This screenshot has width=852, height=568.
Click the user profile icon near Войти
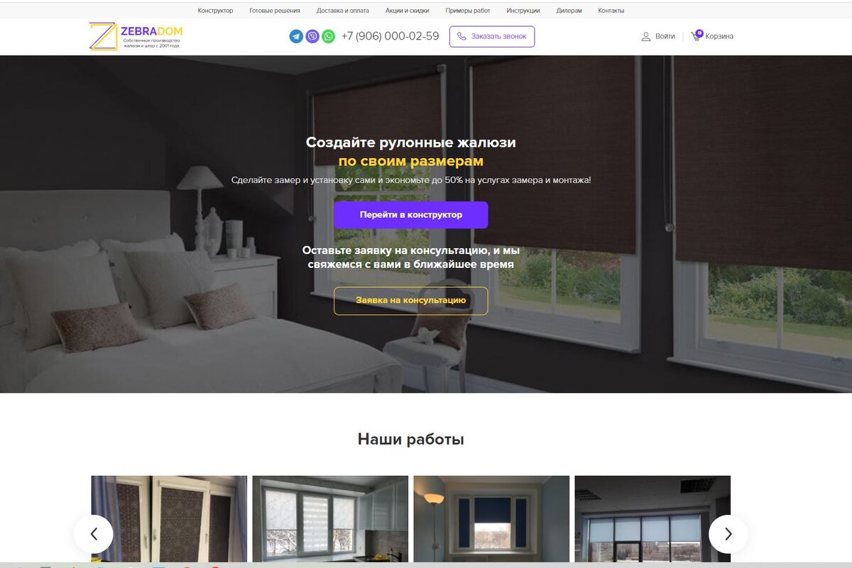(646, 36)
